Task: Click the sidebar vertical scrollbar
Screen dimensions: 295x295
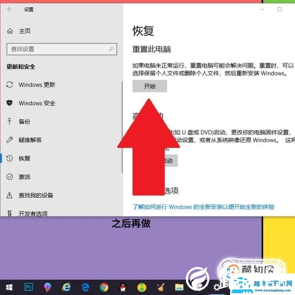Action: [x=122, y=127]
